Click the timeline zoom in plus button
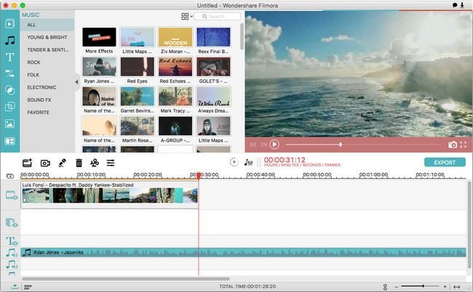473x292 pixels. (445, 287)
